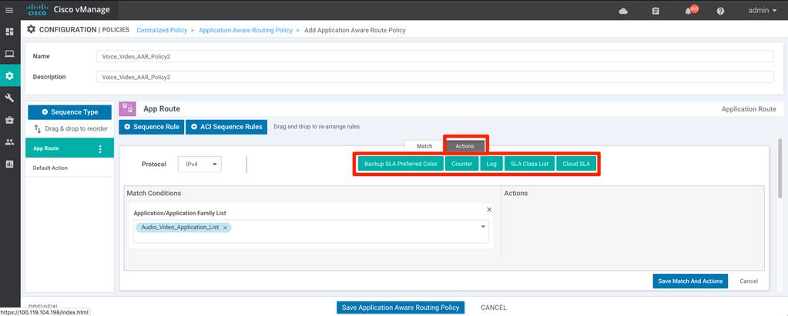Add a new Sequence Rule
This screenshot has width=788, height=316.
pyautogui.click(x=151, y=127)
